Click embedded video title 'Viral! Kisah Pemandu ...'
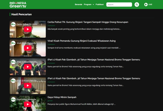This screenshot has width=163, height=111. click(x=27, y=43)
